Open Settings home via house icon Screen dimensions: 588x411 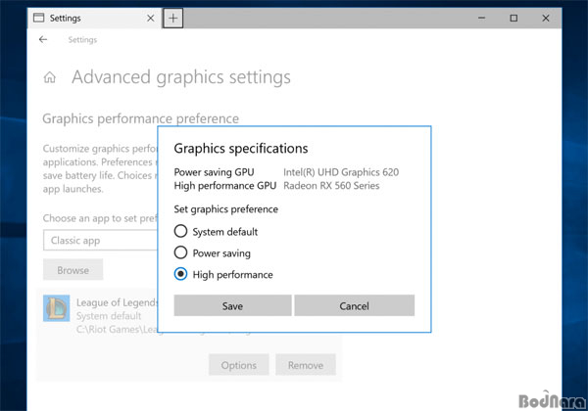pyautogui.click(x=50, y=77)
